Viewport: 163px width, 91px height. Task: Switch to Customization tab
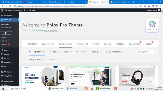48,44
